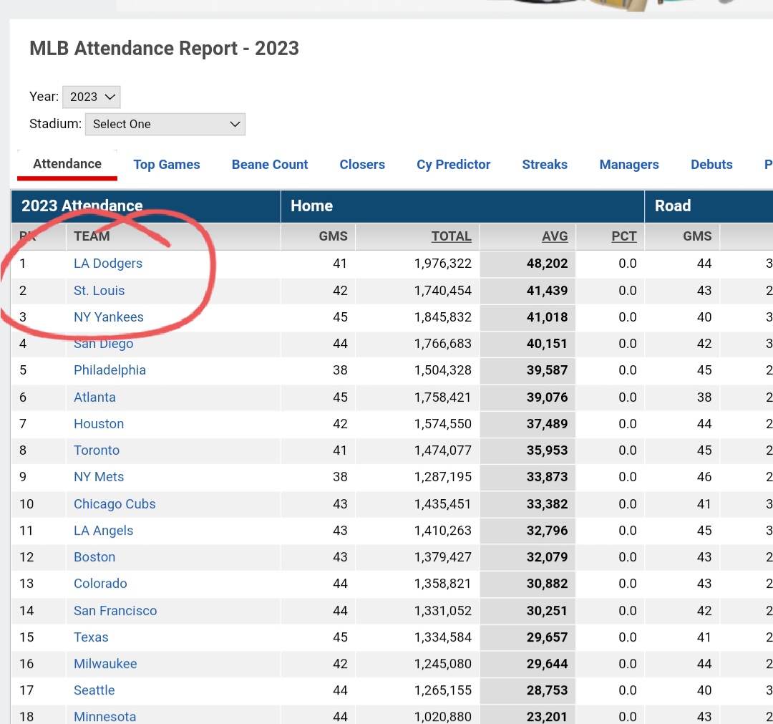This screenshot has width=773, height=724.
Task: Switch to the Managers tab
Action: tap(629, 165)
